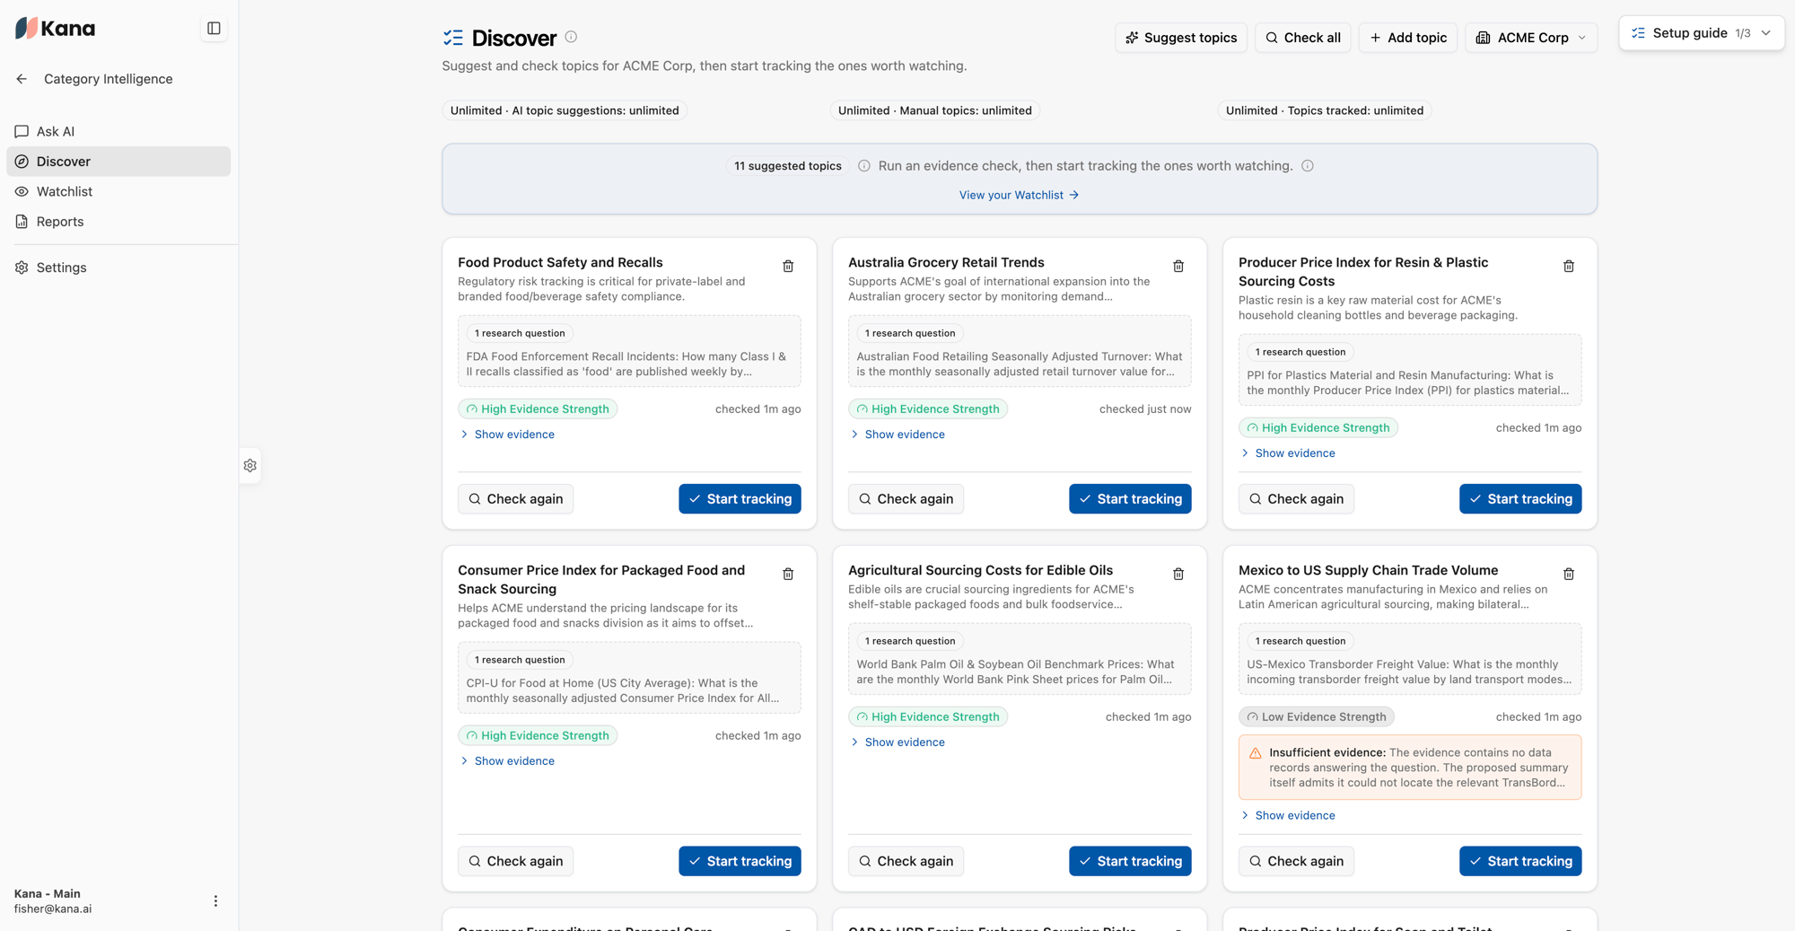Image resolution: width=1795 pixels, height=931 pixels.
Task: Open Reports in sidebar
Action: click(x=118, y=222)
